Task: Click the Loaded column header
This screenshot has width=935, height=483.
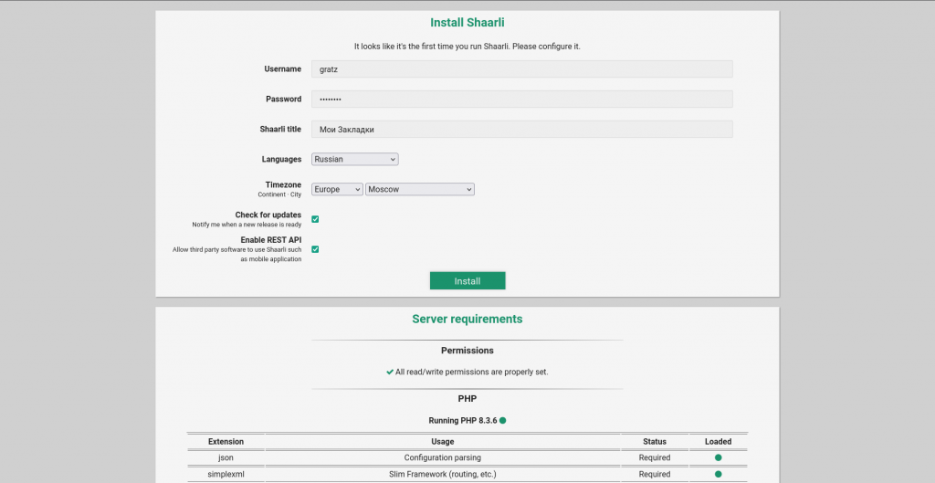Action: click(718, 442)
